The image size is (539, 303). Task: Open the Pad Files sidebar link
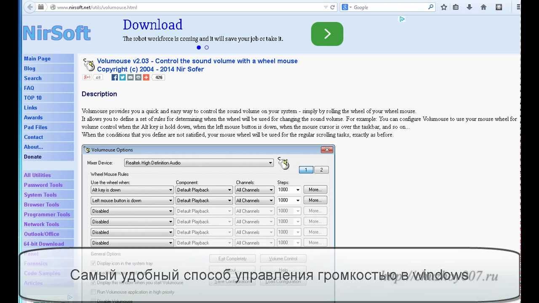[x=35, y=127]
